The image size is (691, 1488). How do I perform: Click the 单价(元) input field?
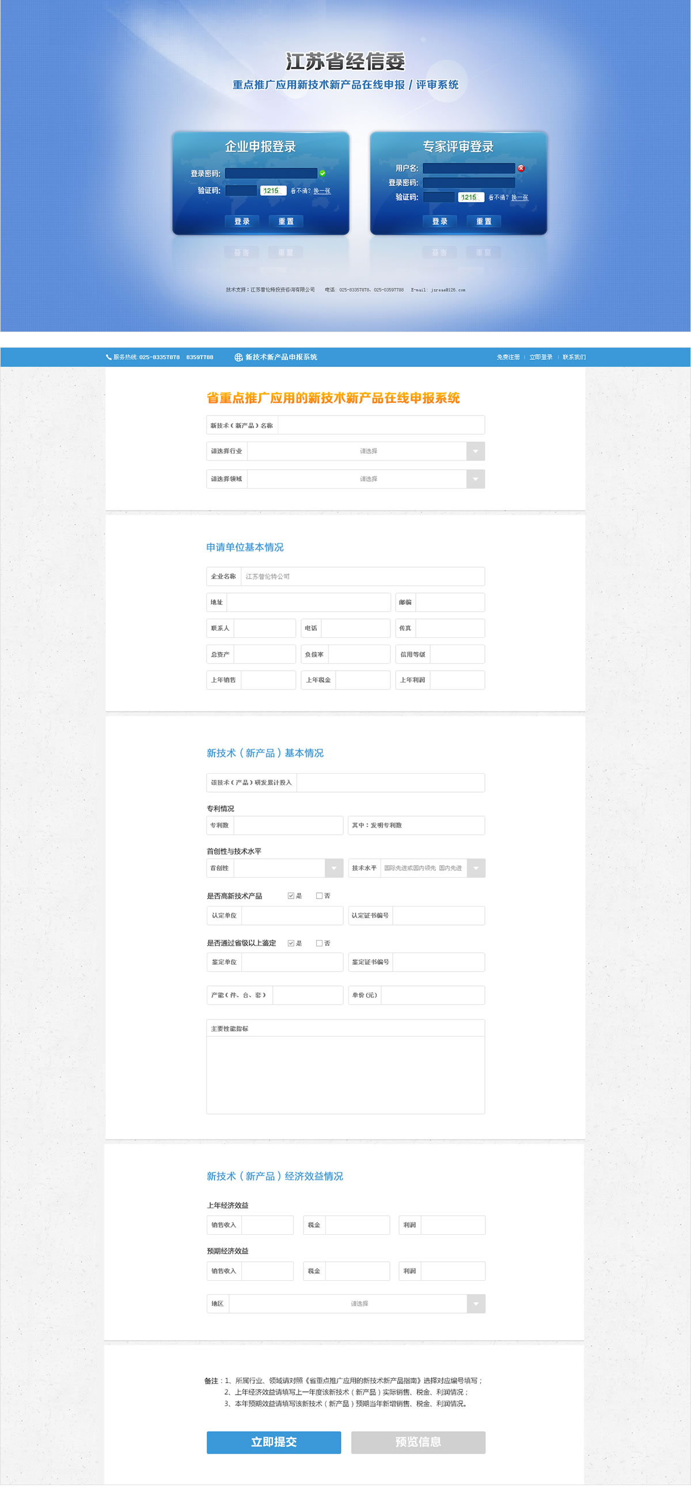click(x=433, y=995)
